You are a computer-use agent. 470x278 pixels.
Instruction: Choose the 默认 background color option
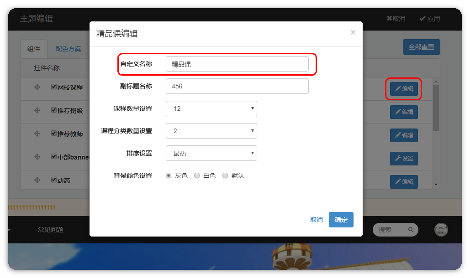[225, 175]
